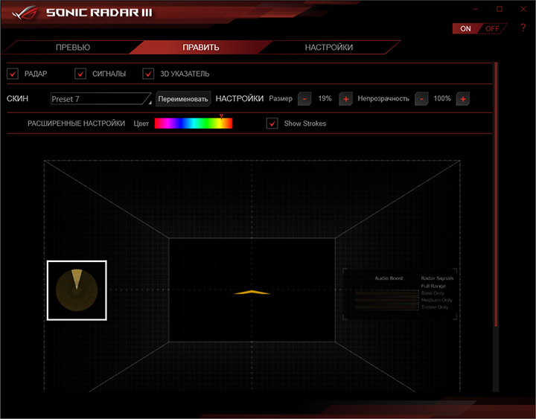Click the 100% opacity value
536x419 pixels.
tap(442, 98)
